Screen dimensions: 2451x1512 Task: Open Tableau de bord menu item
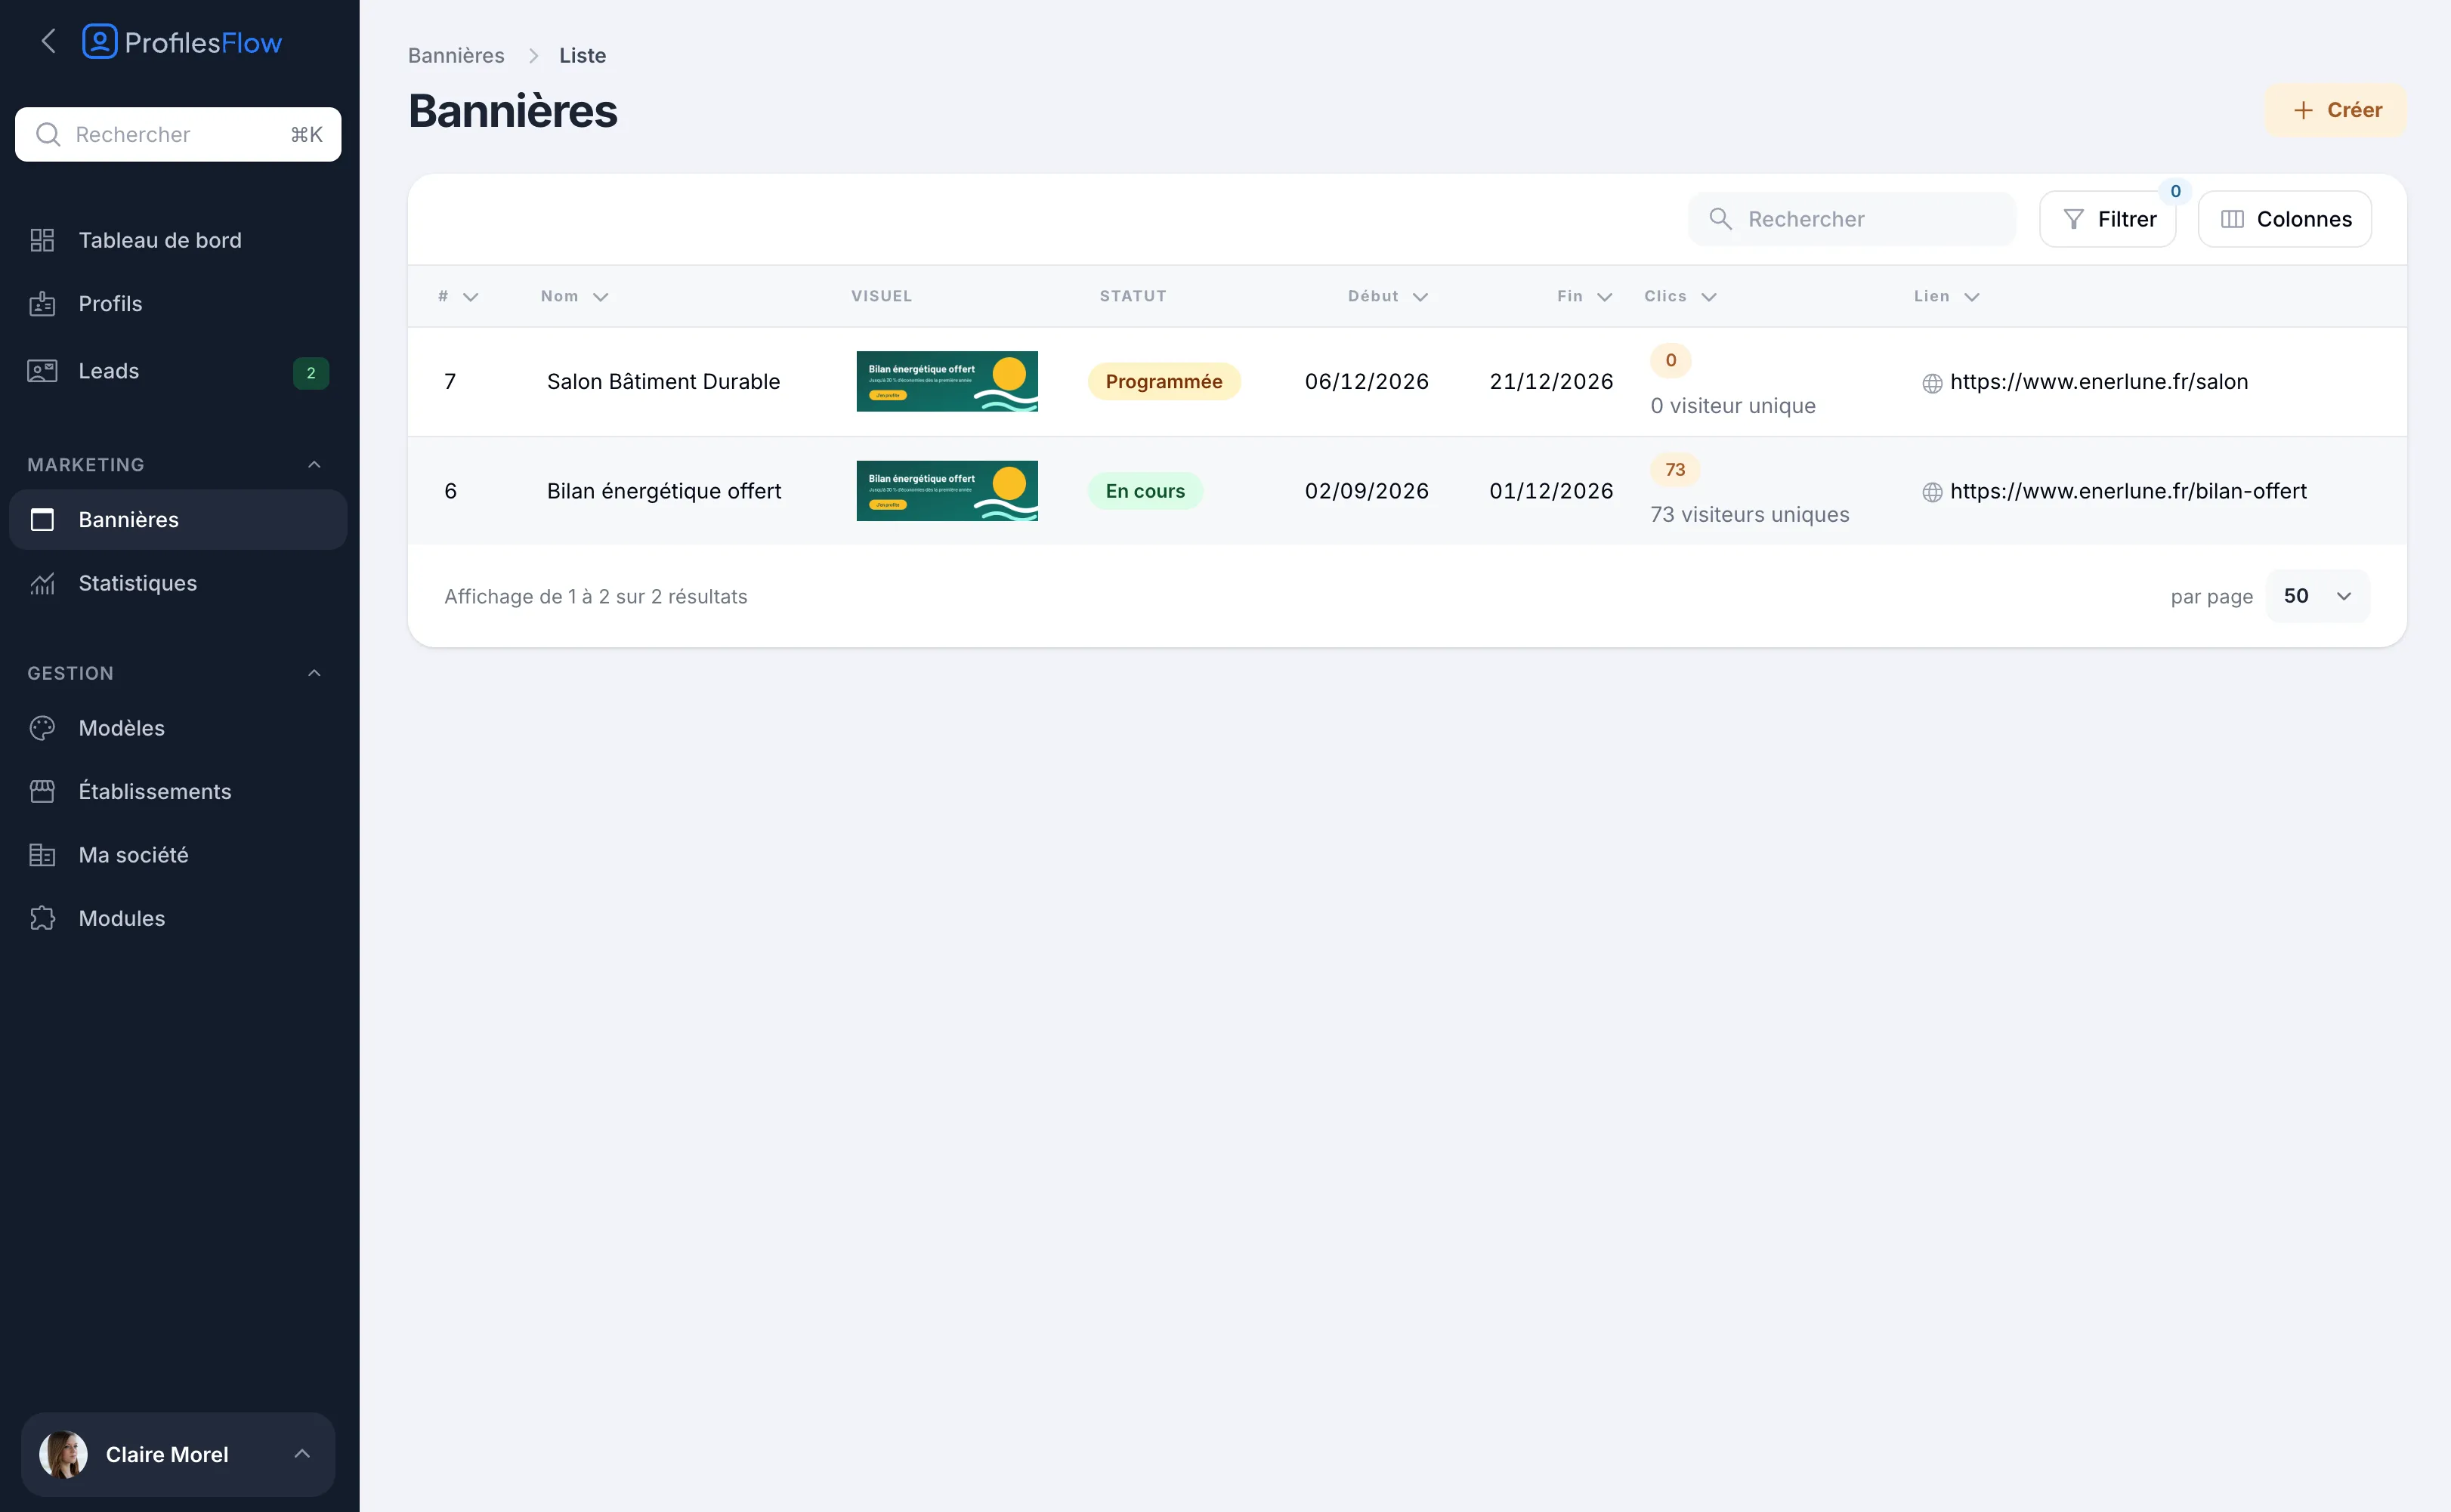point(178,240)
